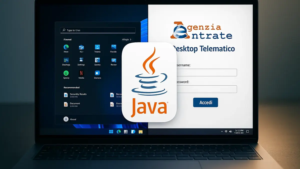Open the Enore recommended file
The image size is (300, 169).
point(116,104)
